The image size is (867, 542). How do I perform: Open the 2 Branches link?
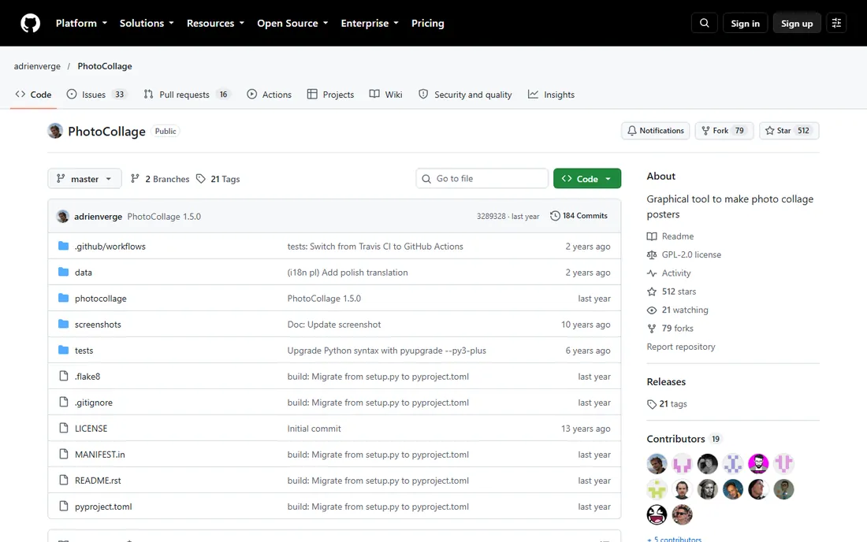160,179
